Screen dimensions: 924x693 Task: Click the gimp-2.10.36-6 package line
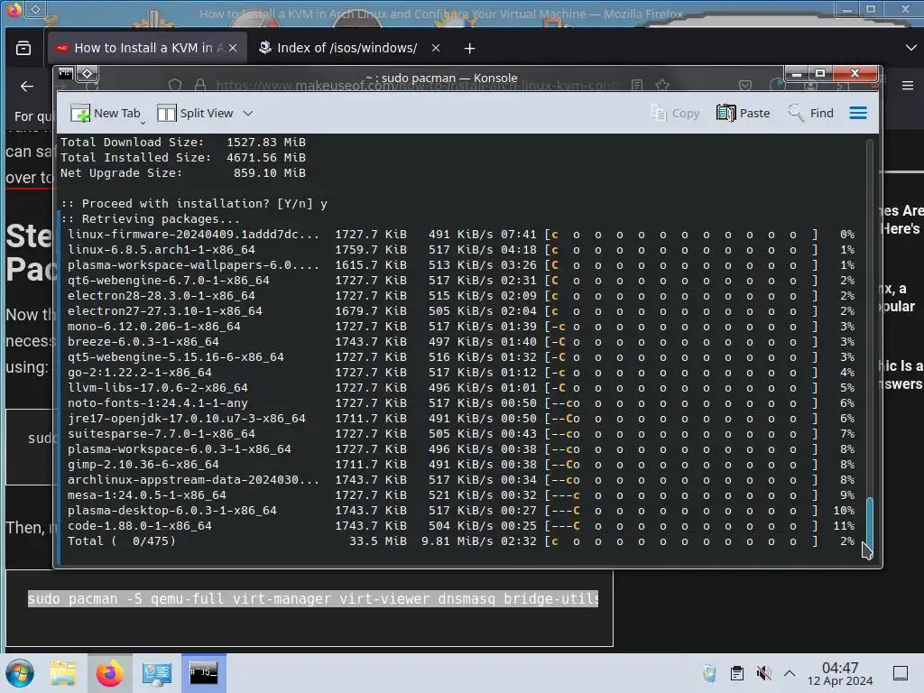pos(461,465)
